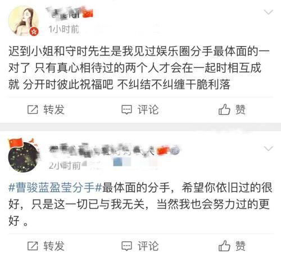The image size is (281, 254).
Task: Tap comment bubble icon on second post
Action: coord(126,246)
